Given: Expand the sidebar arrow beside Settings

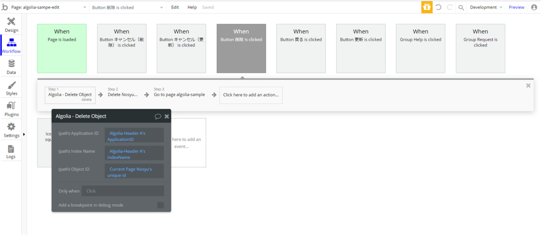Looking at the screenshot, I should [24, 134].
